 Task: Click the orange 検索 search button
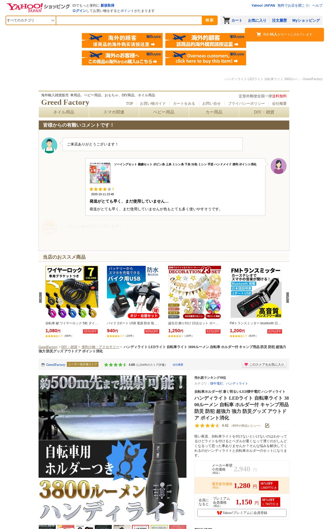(x=209, y=20)
